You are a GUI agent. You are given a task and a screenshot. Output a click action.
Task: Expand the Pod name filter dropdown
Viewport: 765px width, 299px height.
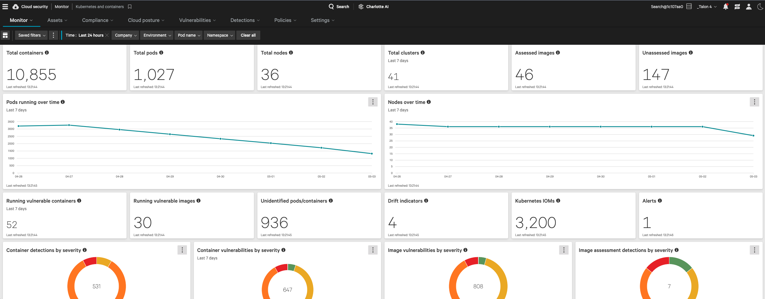pyautogui.click(x=189, y=35)
